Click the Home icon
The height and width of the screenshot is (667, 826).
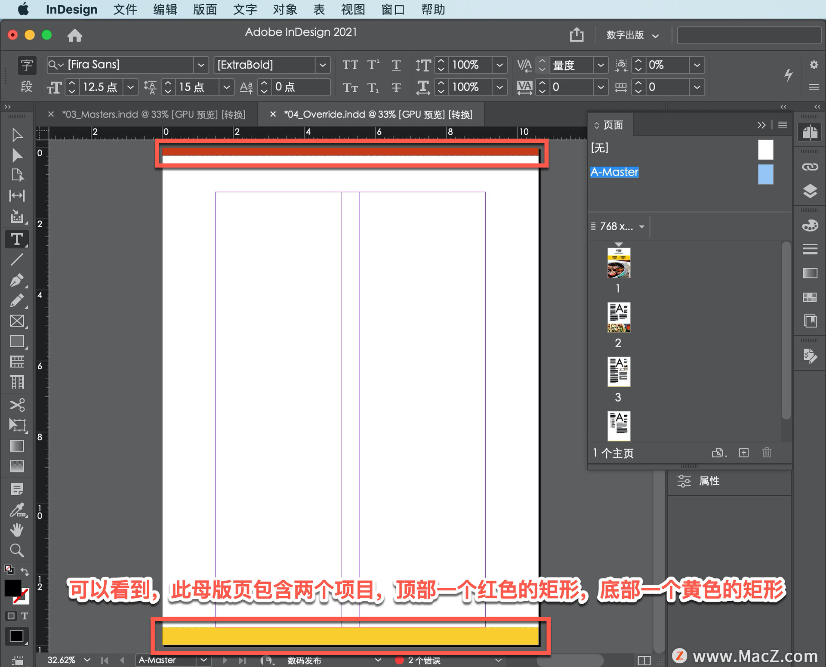pyautogui.click(x=75, y=35)
